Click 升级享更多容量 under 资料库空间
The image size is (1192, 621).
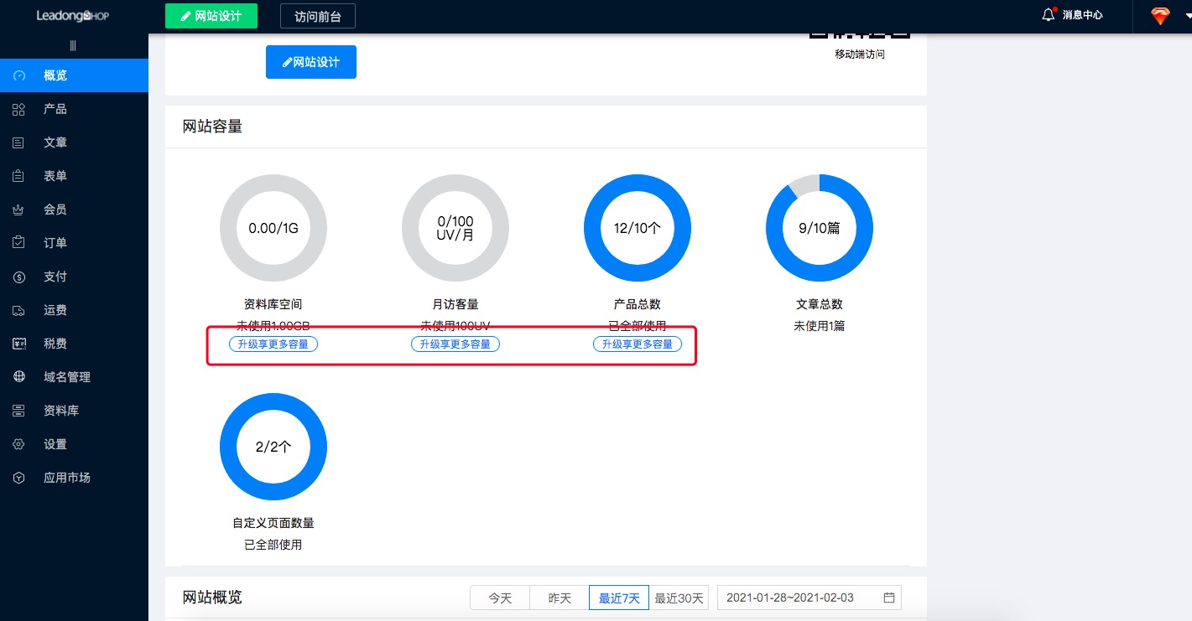pos(273,344)
